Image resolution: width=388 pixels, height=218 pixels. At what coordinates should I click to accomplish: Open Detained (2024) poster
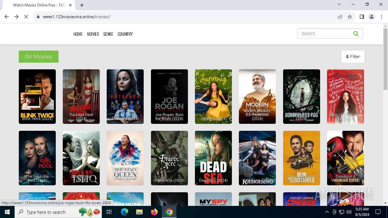[x=125, y=97]
